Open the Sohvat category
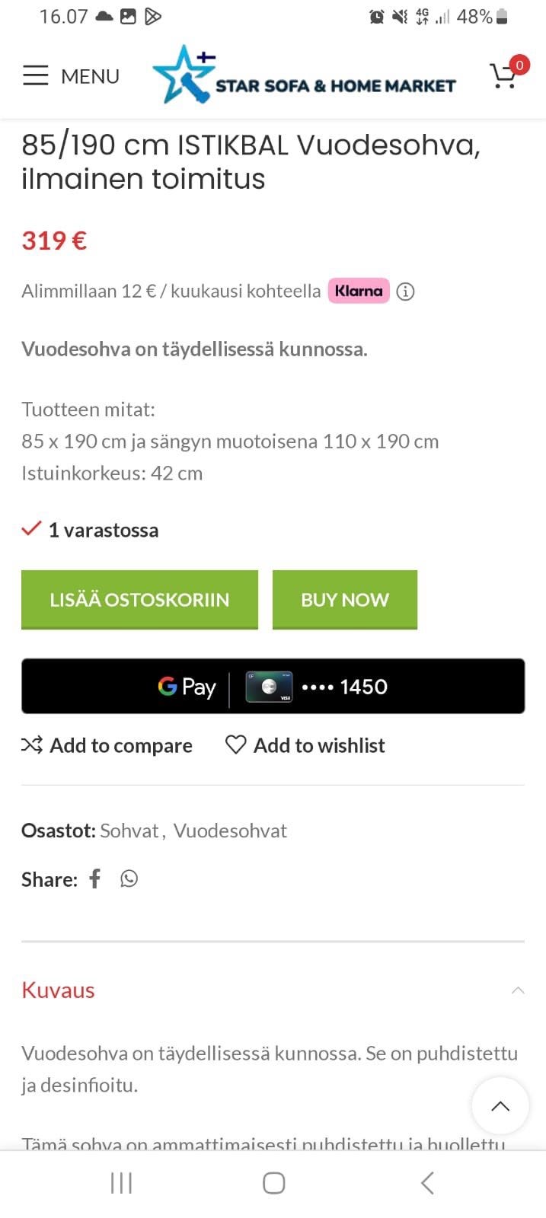This screenshot has width=546, height=1218. pyautogui.click(x=129, y=831)
